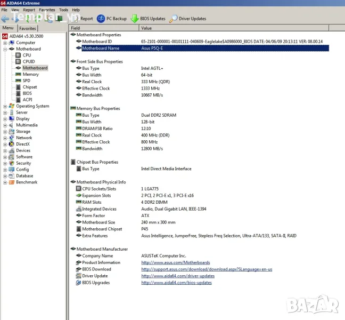This screenshot has height=320, width=345.
Task: Open the ASUS Motherboards product information link
Action: tap(175, 262)
